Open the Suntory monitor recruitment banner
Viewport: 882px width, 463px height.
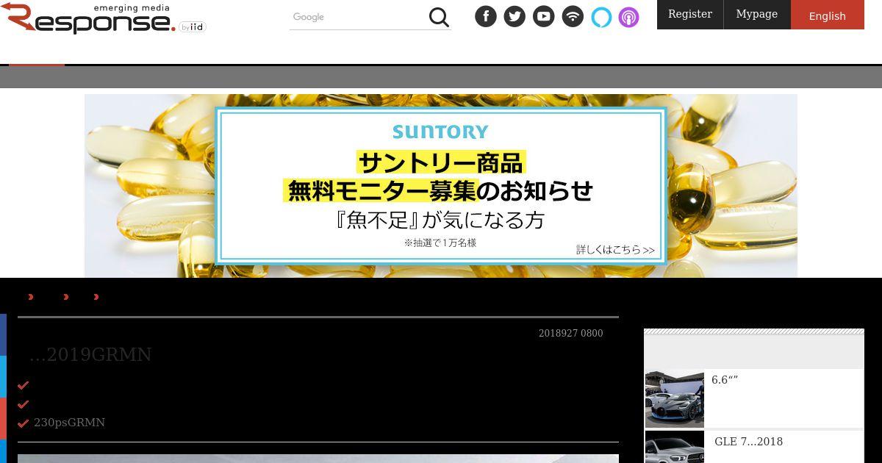(x=441, y=186)
